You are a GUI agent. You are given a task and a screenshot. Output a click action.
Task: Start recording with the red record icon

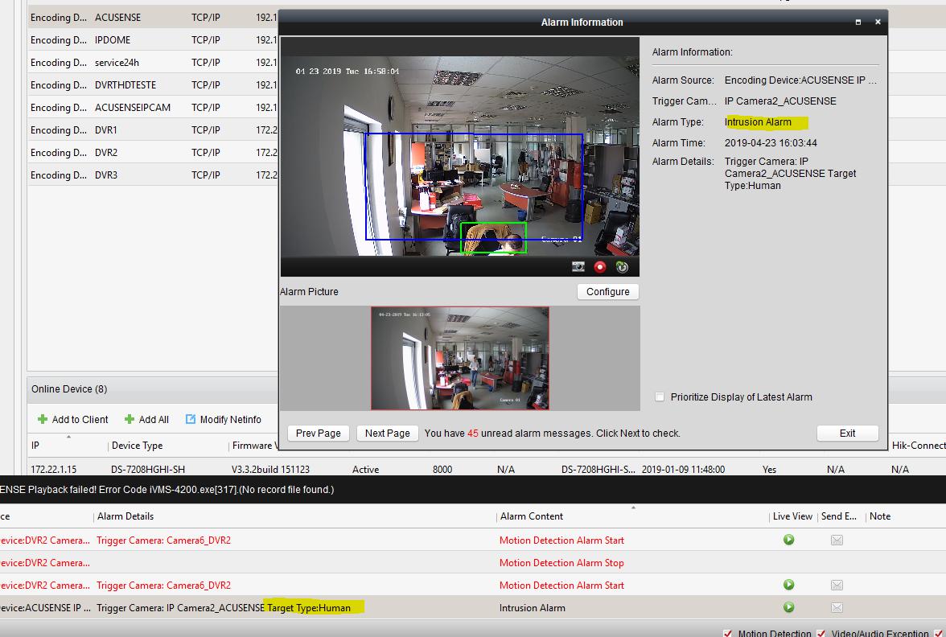coord(600,267)
